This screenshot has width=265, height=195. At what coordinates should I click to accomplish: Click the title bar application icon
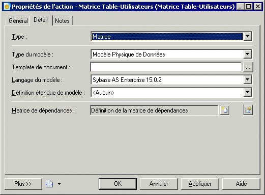tap(7, 7)
